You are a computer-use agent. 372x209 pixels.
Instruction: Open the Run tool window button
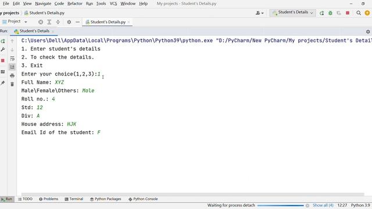[6, 199]
